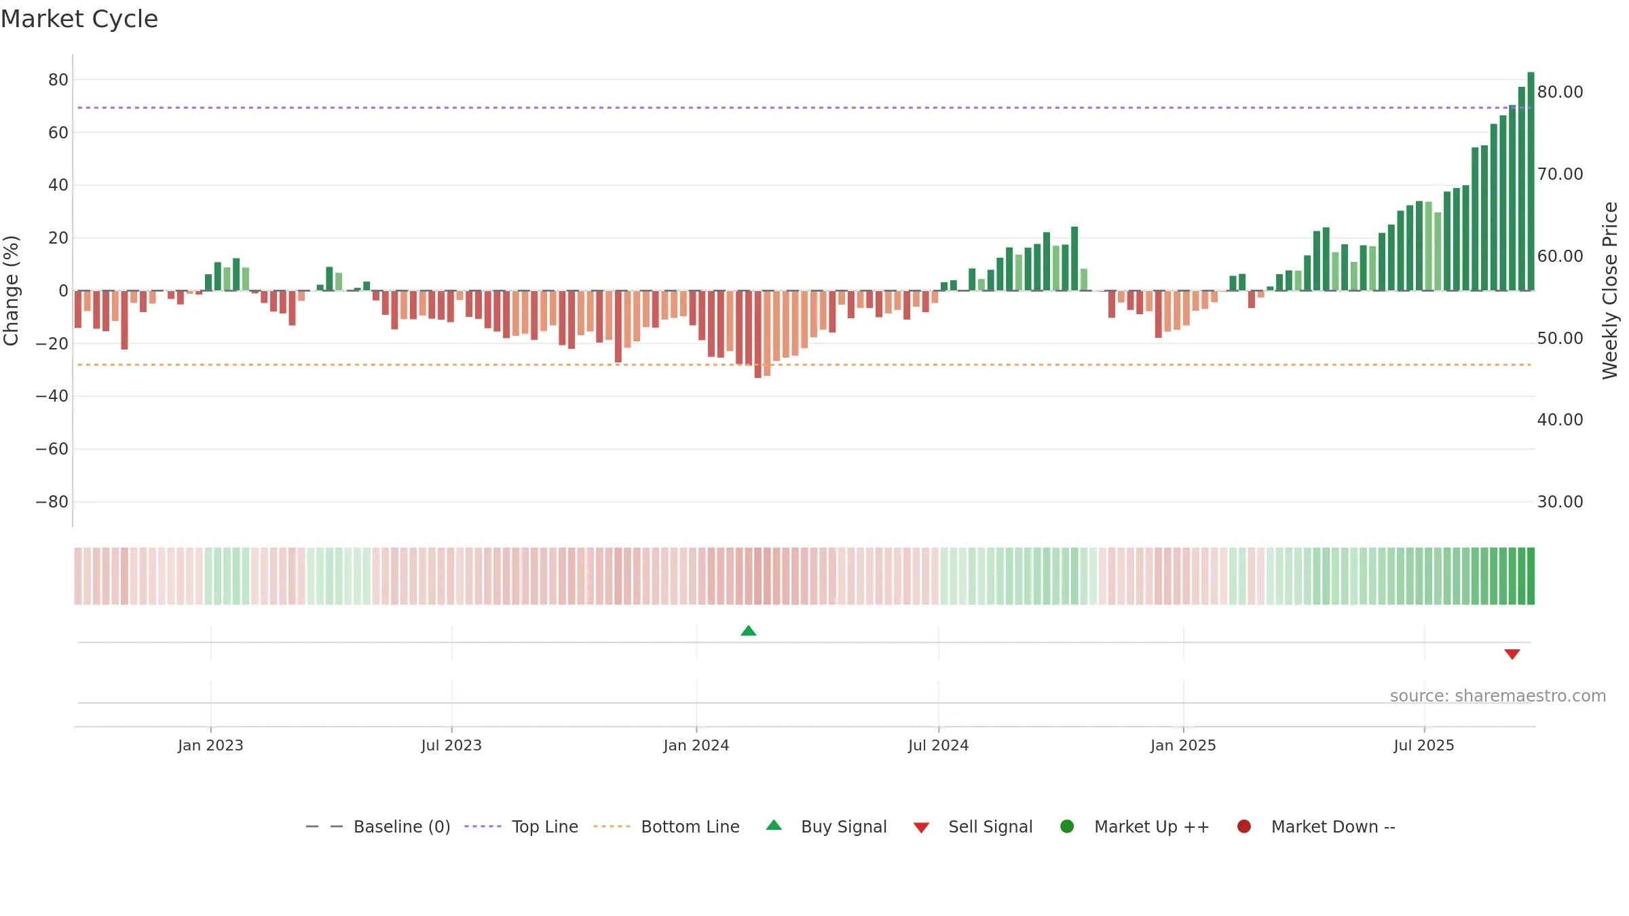The height and width of the screenshot is (916, 1629).
Task: Toggle the Bottom Line legend entry
Action: 667,827
